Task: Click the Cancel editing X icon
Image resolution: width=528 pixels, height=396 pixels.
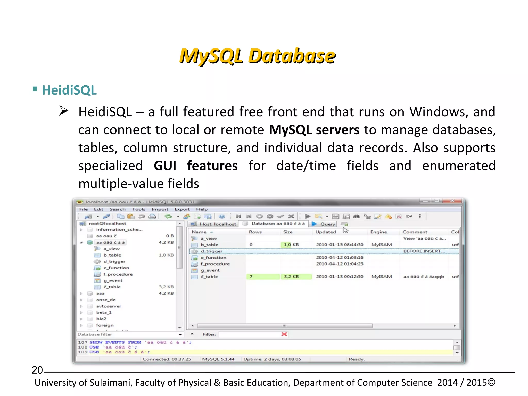Action: (x=291, y=216)
